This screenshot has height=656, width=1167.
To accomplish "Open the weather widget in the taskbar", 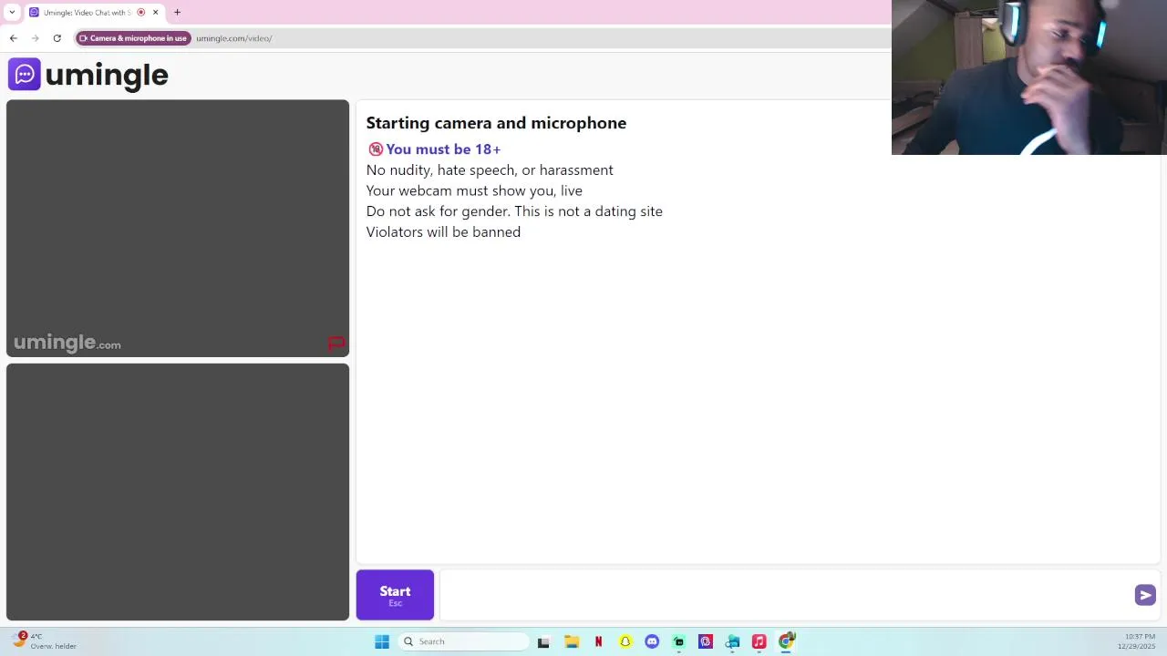I will [44, 641].
